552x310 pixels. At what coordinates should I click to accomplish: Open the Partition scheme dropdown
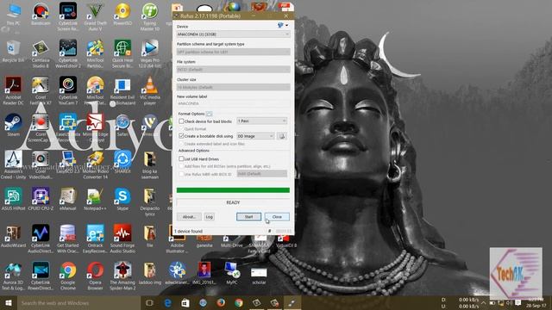tap(233, 52)
